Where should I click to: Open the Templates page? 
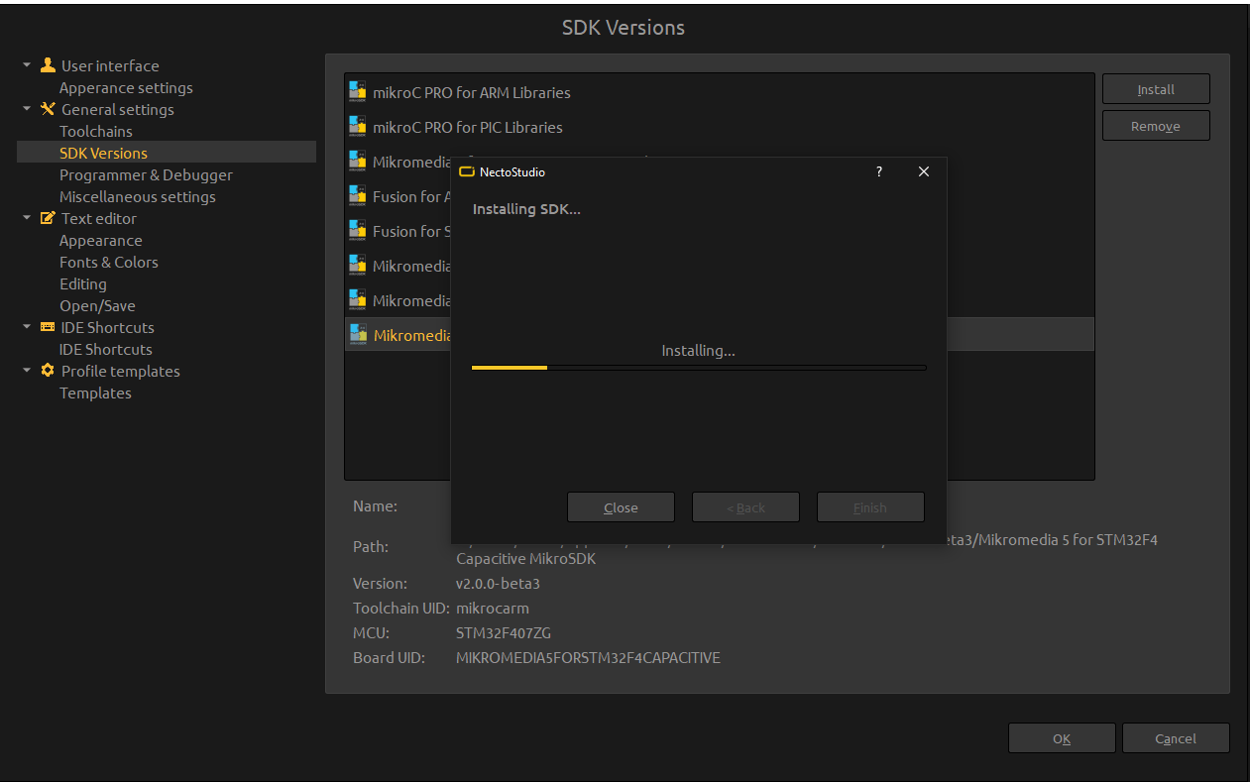(x=95, y=392)
